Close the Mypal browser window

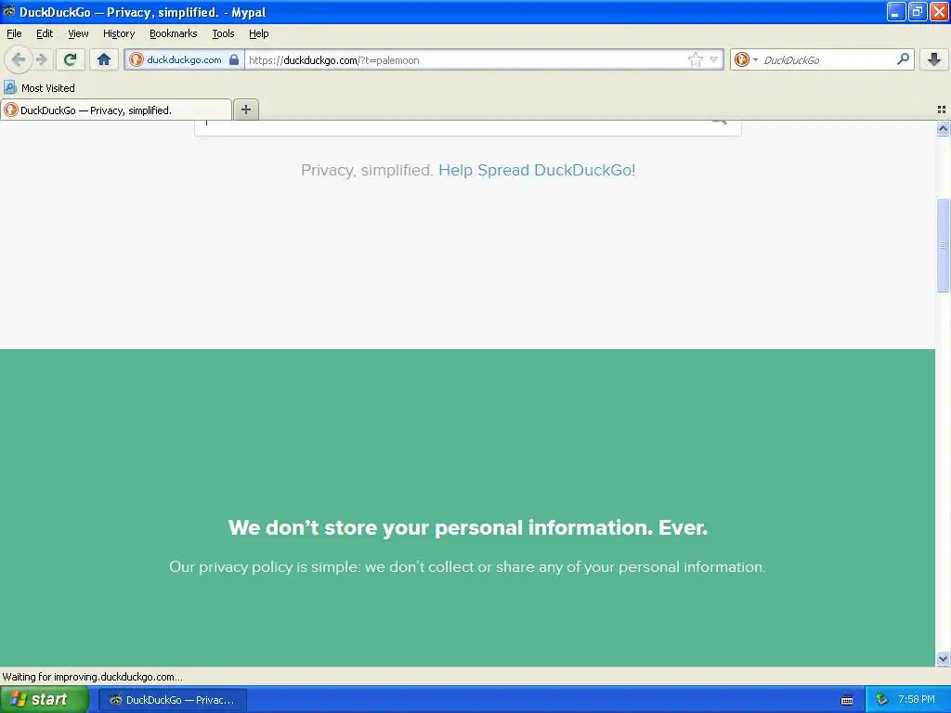point(939,11)
